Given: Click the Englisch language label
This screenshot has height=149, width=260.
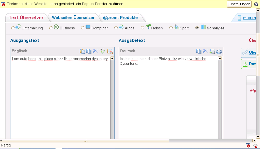Looking at the screenshot, I should [x=19, y=51].
